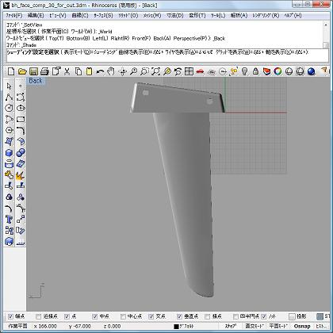Click the 4-viewport layout icon
Screen dimensions: 333x333
click(x=189, y=71)
